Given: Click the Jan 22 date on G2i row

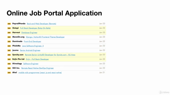Looking at the screenshot, I should [102, 68].
